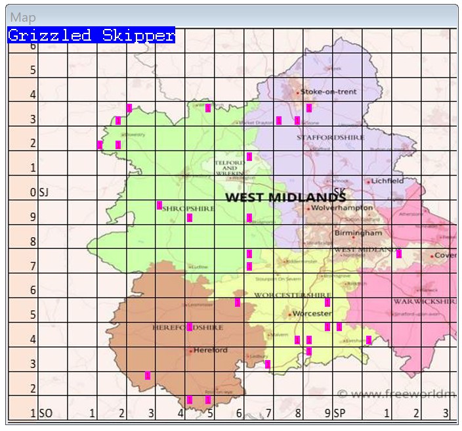
Task: Select the Hereford city label
Action: [211, 350]
